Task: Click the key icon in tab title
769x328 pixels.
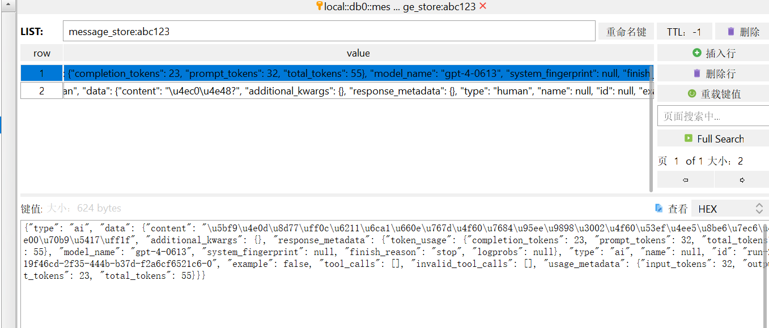Action: coord(319,6)
